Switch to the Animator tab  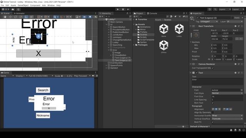pos(19,13)
